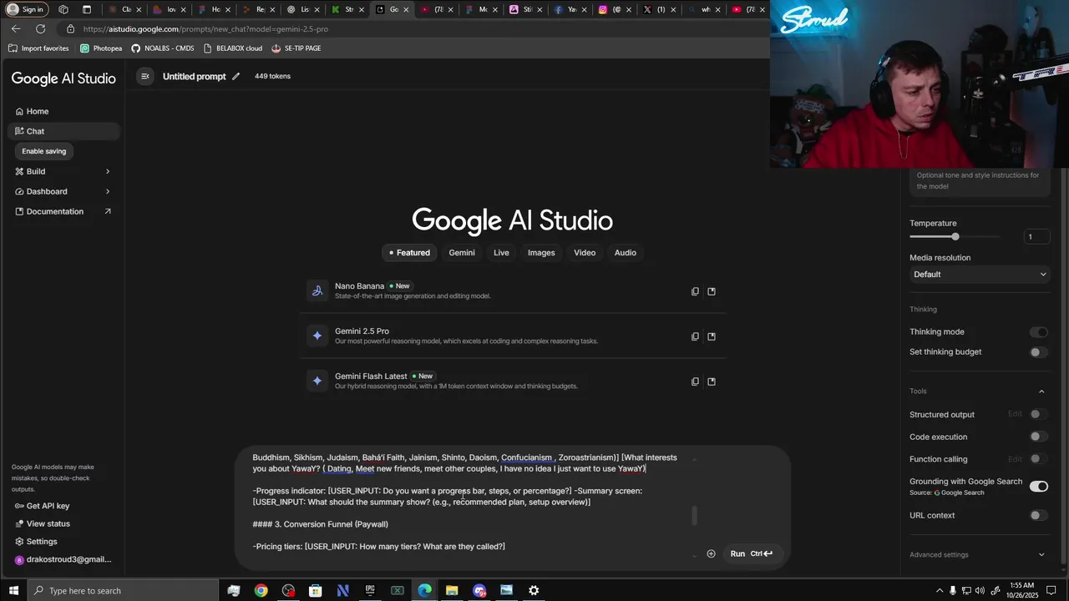The height and width of the screenshot is (601, 1069).
Task: Open the Photopea bookmark
Action: tap(101, 48)
